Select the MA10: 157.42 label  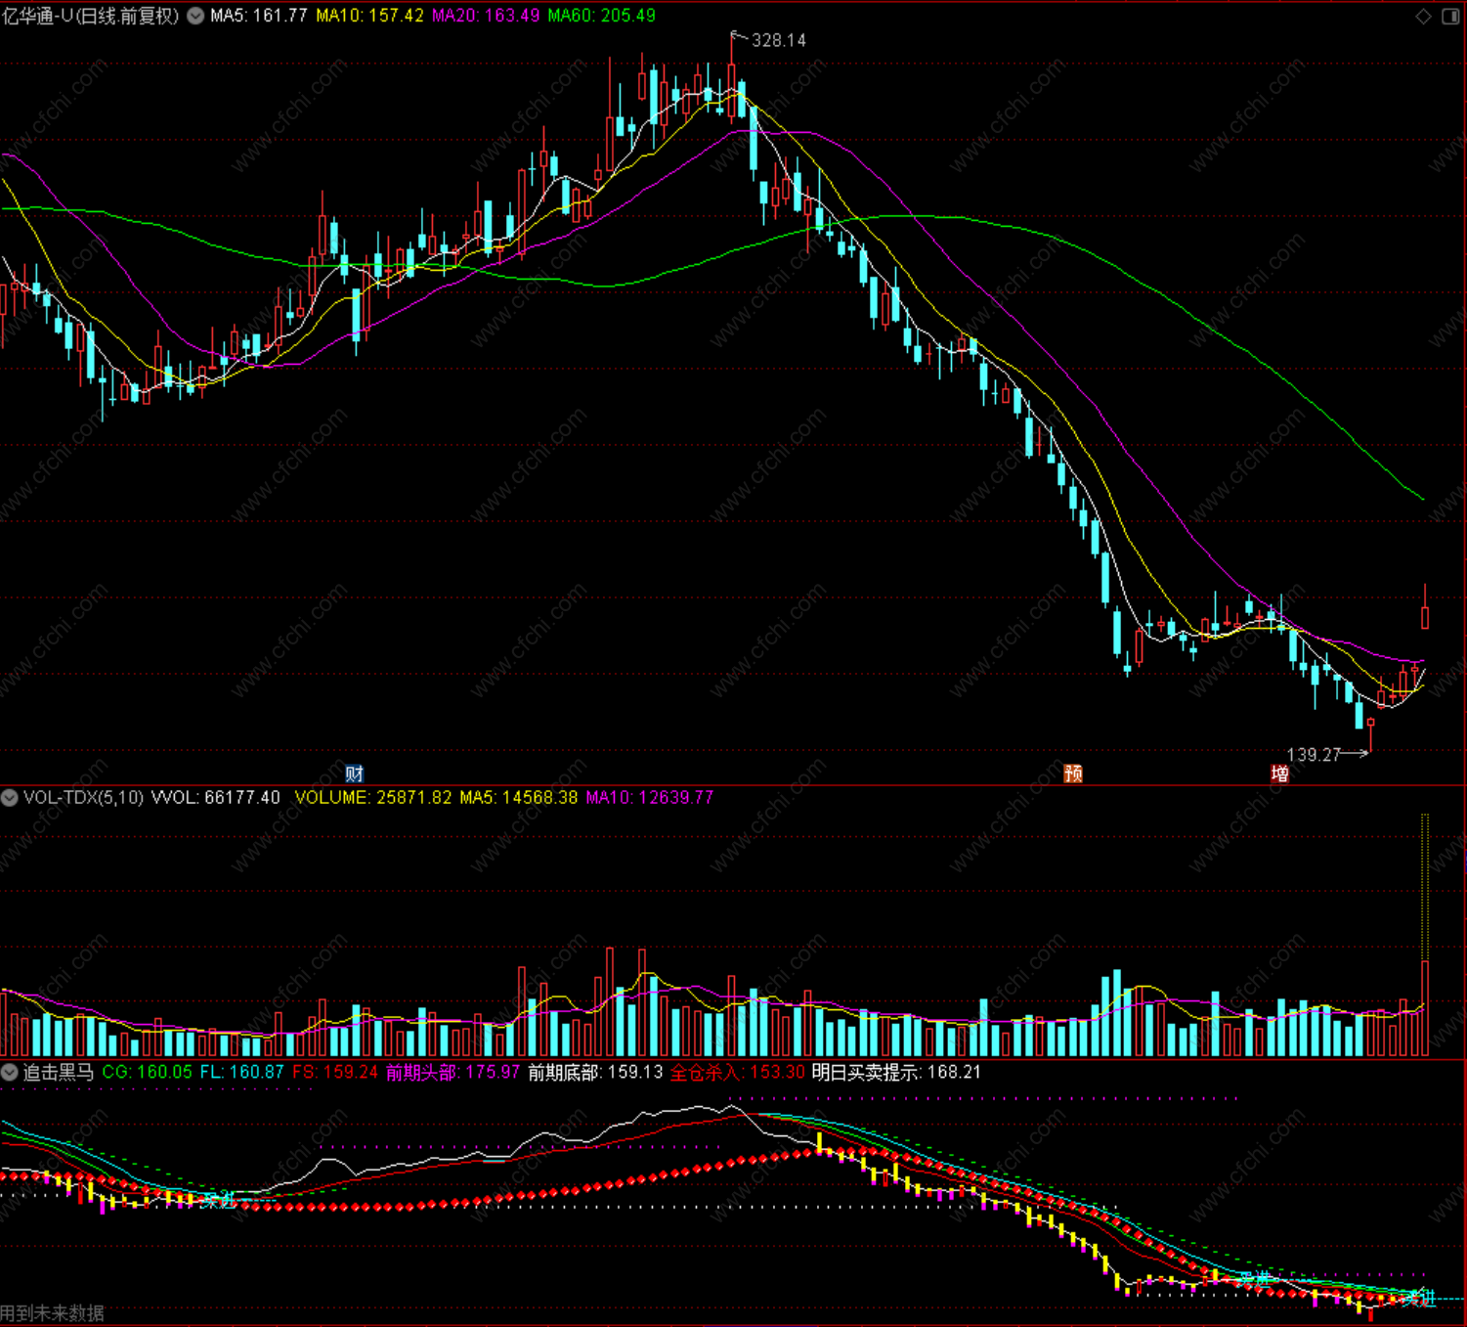click(369, 16)
